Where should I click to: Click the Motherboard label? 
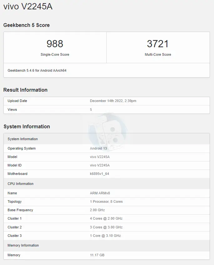click(18, 174)
